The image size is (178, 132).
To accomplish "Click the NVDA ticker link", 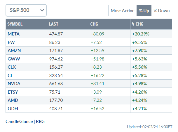I will point(14,84).
